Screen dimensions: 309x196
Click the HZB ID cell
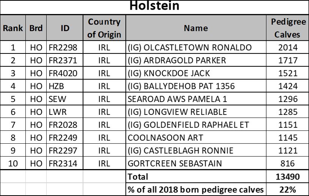pyautogui.click(x=65, y=86)
